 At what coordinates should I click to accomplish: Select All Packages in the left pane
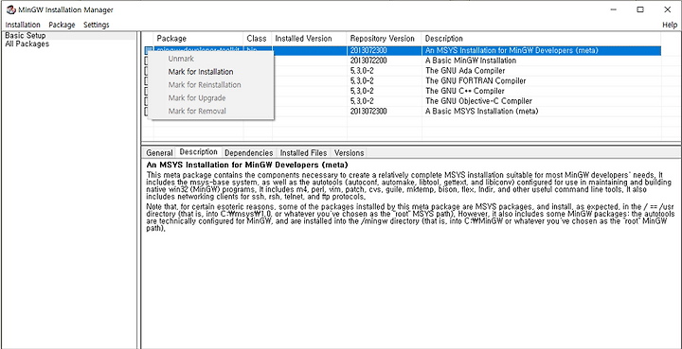pos(27,44)
